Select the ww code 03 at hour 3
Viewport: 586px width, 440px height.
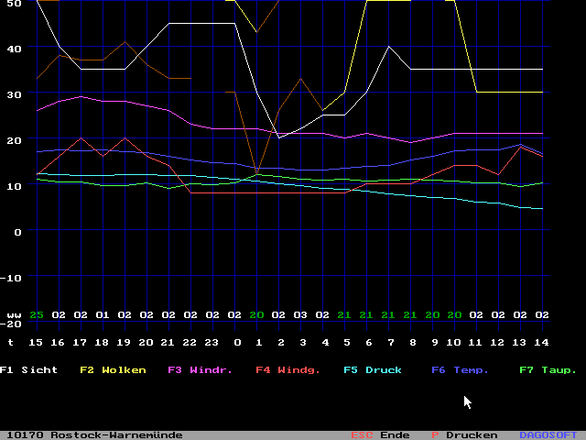pos(301,315)
